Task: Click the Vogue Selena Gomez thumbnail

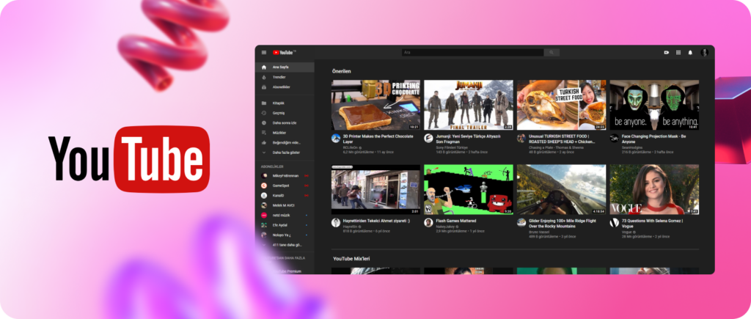Action: click(x=654, y=189)
